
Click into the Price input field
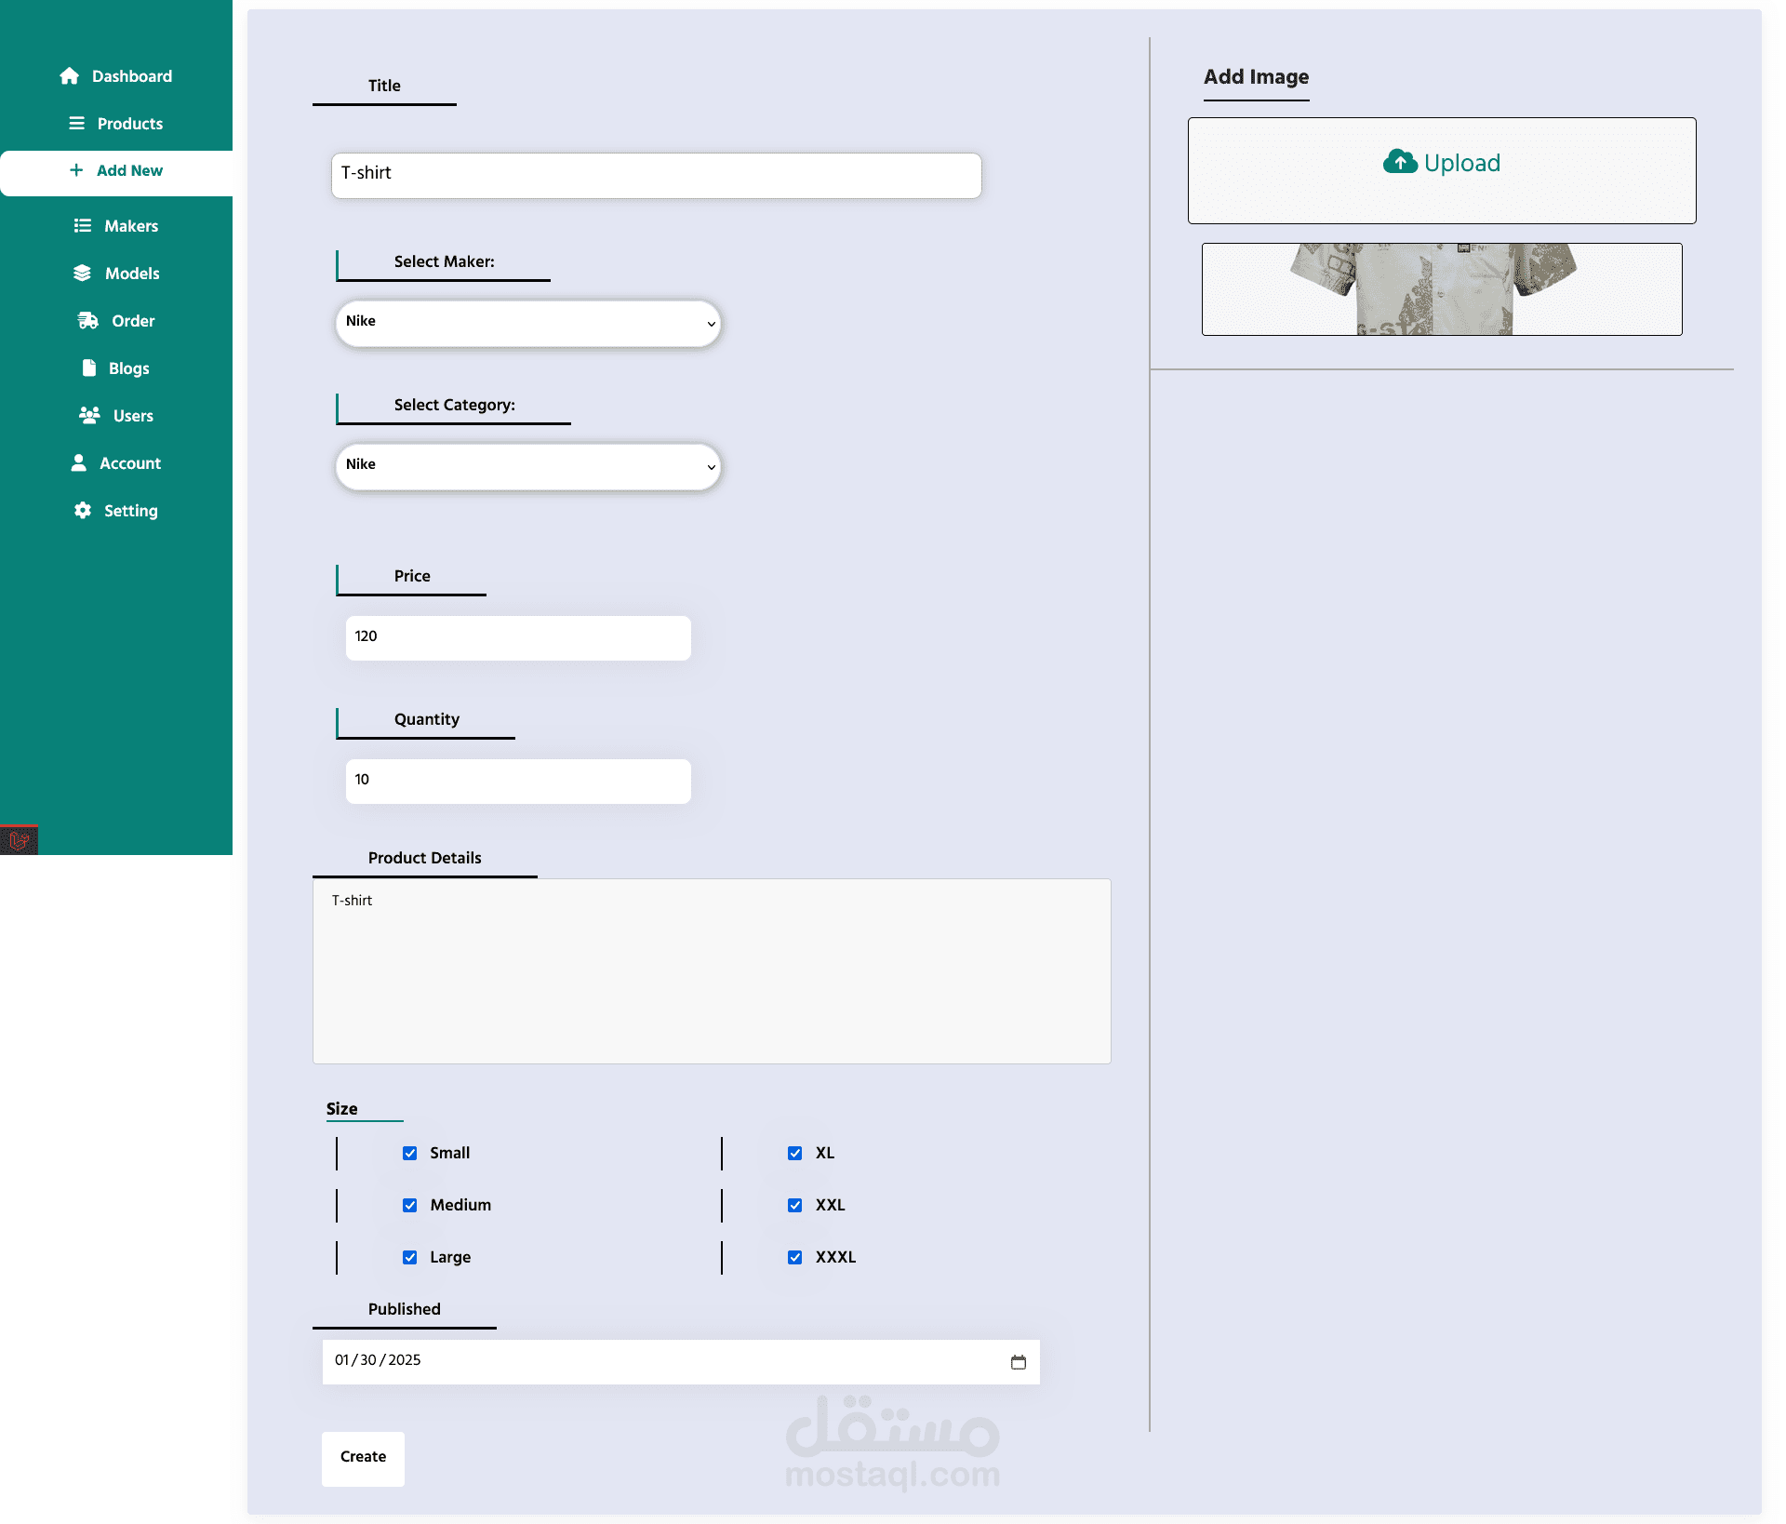[x=518, y=638]
